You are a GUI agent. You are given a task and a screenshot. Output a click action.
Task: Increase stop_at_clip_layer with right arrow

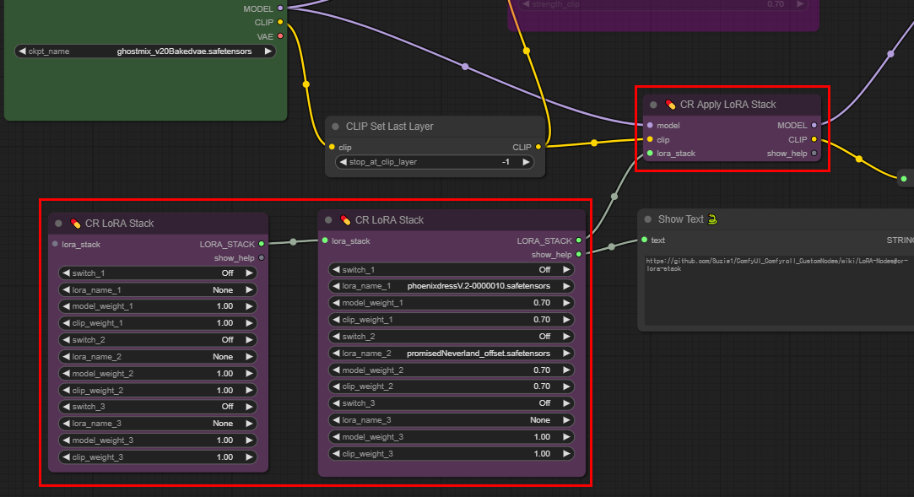pyautogui.click(x=526, y=162)
